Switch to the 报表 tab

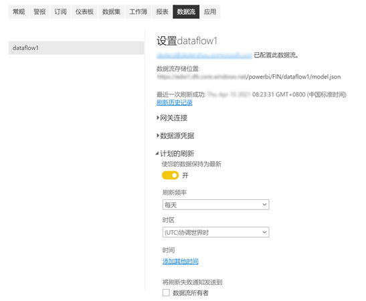(x=162, y=11)
